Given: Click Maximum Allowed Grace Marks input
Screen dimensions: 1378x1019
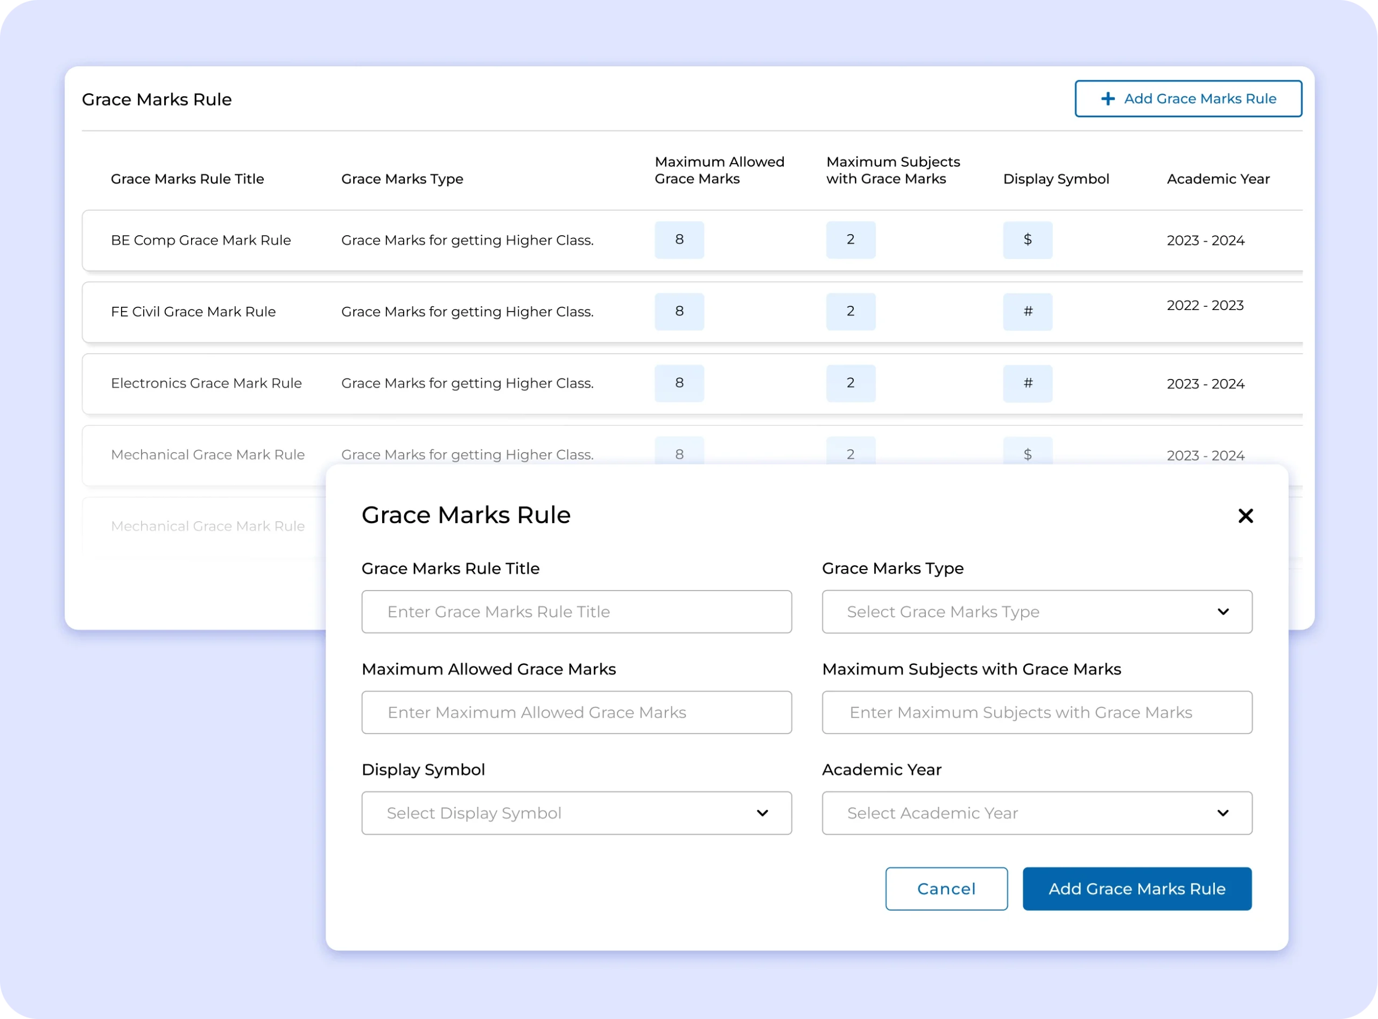Looking at the screenshot, I should pos(576,712).
